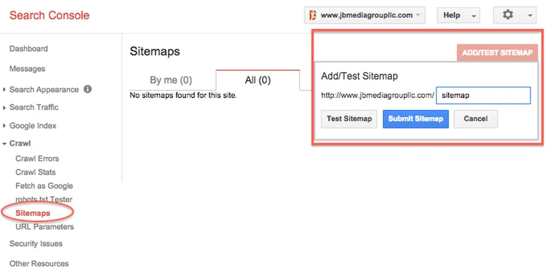Click the ADD/TEST SITEMAP button
The height and width of the screenshot is (280, 547).
click(497, 52)
